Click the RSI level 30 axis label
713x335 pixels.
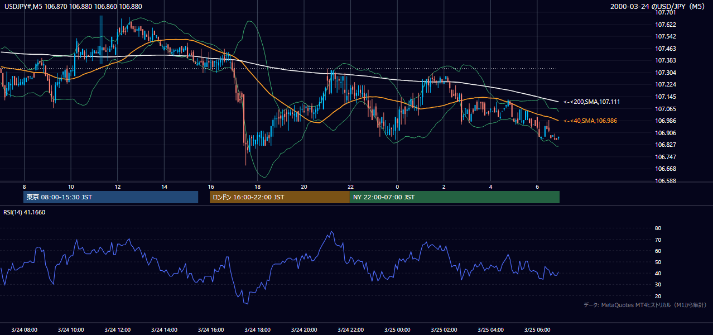coord(658,285)
